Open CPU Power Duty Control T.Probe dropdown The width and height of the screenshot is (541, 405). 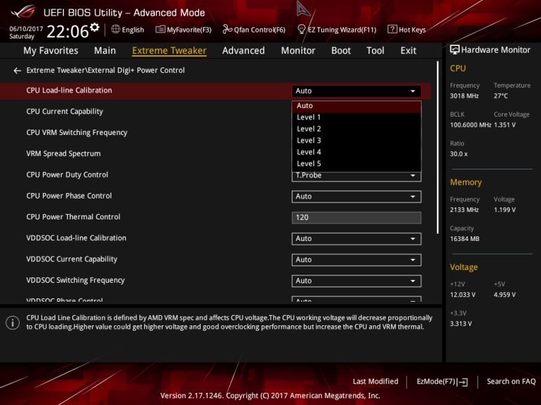pyautogui.click(x=356, y=176)
